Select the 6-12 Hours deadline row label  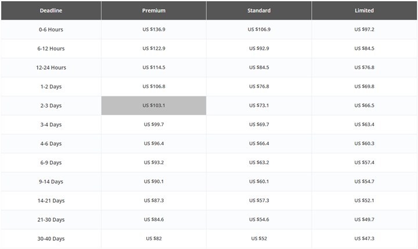(x=51, y=49)
